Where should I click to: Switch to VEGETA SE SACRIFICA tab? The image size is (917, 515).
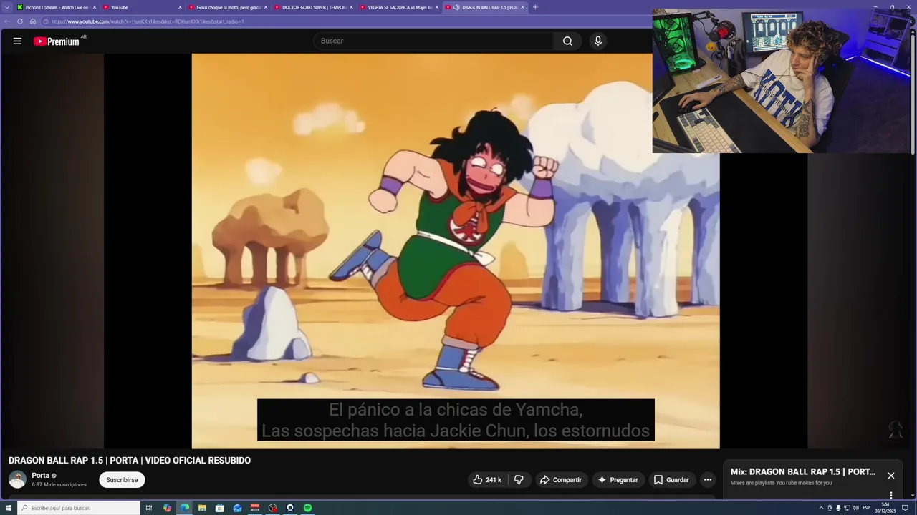[x=399, y=7]
